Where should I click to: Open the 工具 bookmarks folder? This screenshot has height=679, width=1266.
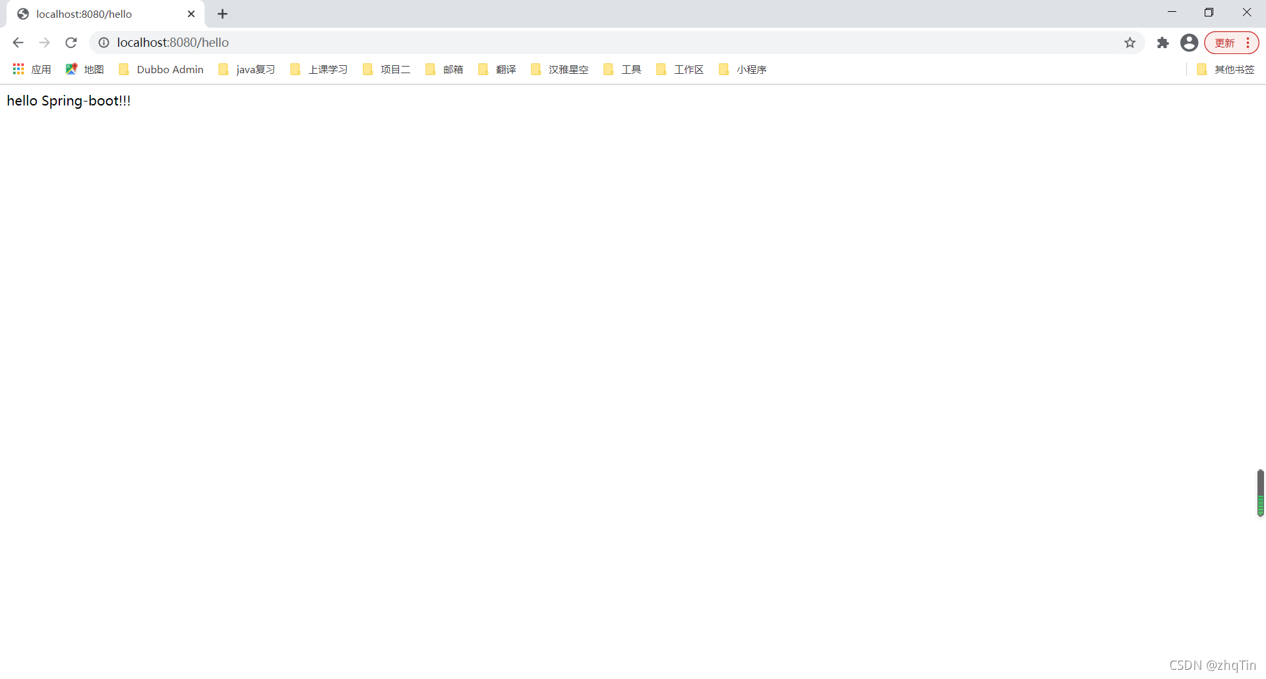[x=631, y=69]
